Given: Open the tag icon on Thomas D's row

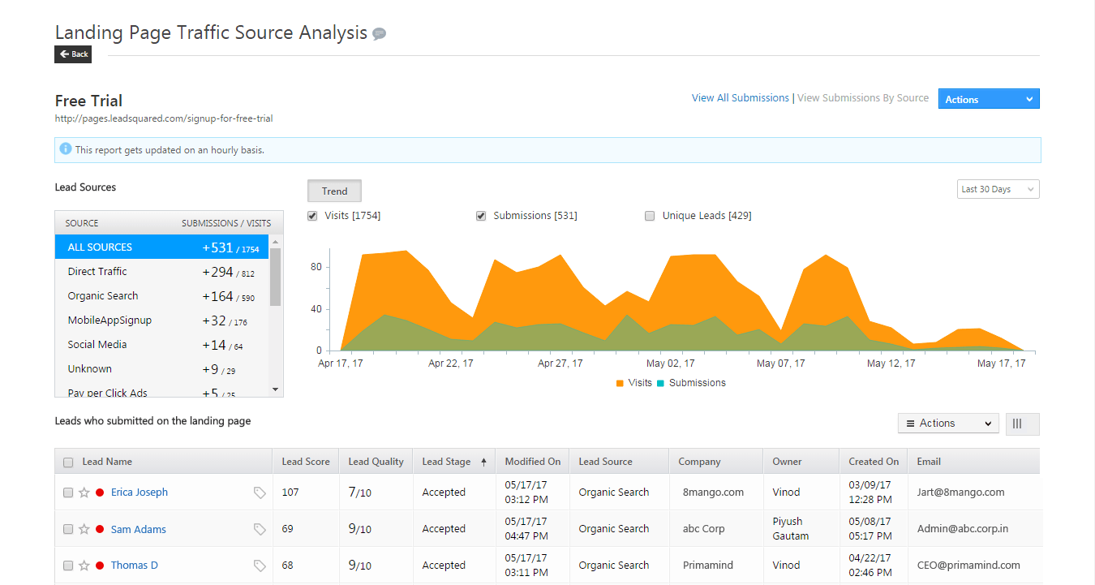Looking at the screenshot, I should 260,566.
